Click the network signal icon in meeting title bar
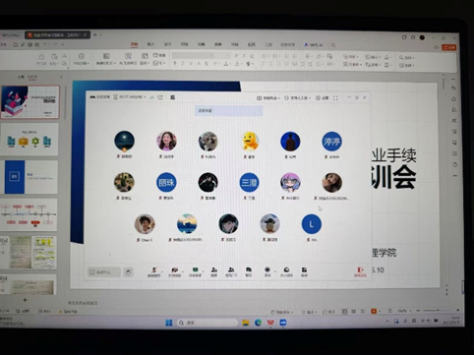 coord(151,97)
